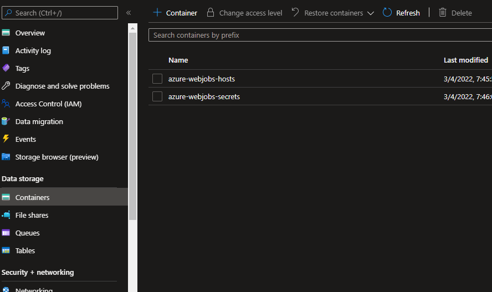Viewport: 492px width, 292px height.
Task: Click the Queues icon
Action: point(6,233)
